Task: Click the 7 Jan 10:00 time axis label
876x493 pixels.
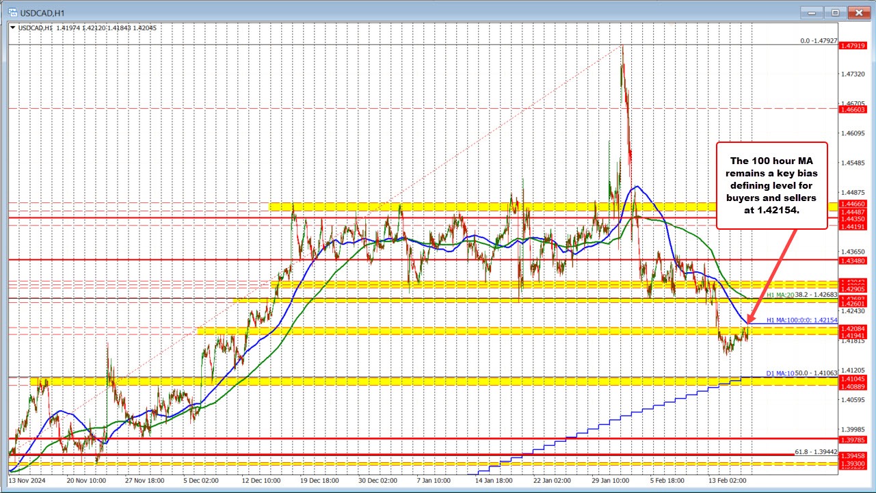Action: click(434, 481)
